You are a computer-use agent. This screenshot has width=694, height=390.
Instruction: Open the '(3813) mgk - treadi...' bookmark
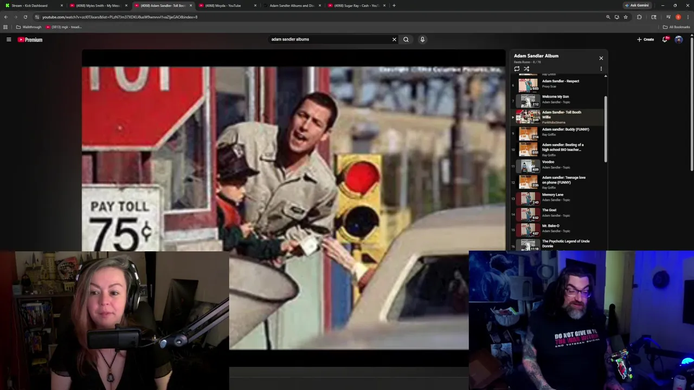click(64, 27)
